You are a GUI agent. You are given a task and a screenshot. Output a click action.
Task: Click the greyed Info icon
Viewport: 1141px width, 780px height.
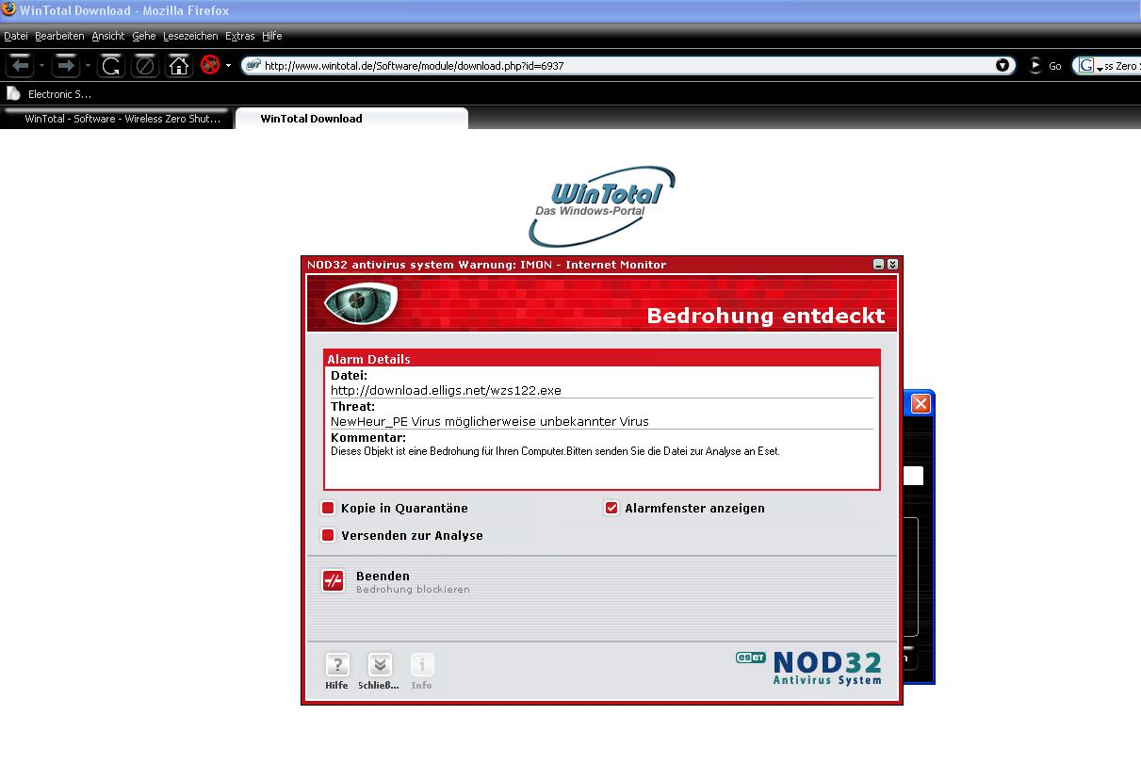(421, 665)
